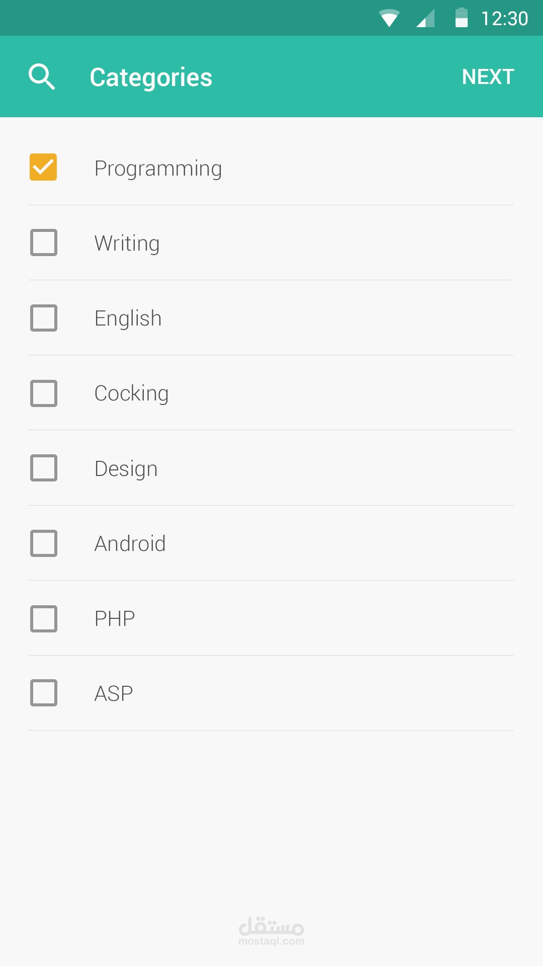Mark the ASP checkbox
This screenshot has width=543, height=966.
click(43, 693)
